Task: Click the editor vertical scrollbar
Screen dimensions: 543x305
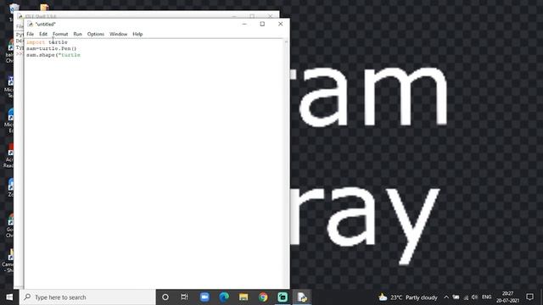Action: pyautogui.click(x=286, y=163)
